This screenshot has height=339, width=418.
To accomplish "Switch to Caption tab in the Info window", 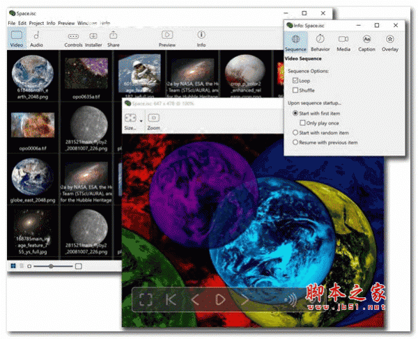I will [x=366, y=42].
